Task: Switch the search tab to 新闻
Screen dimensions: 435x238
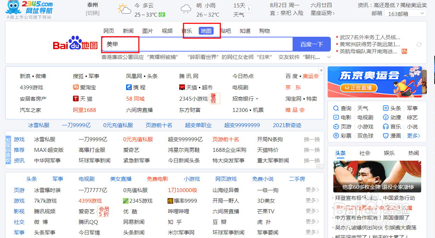Action: coord(128,31)
